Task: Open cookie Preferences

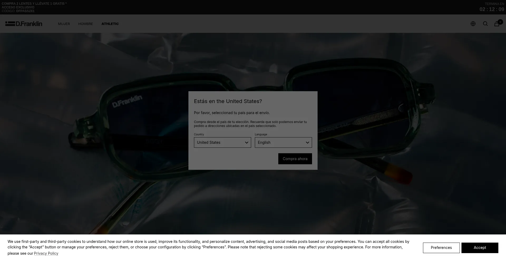Action: tap(441, 248)
